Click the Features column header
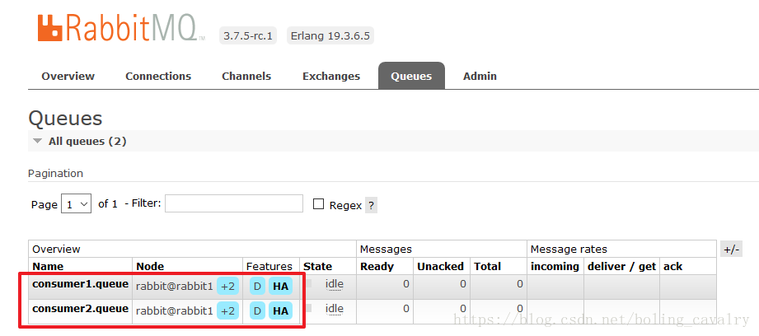This screenshot has width=759, height=336. click(x=269, y=266)
